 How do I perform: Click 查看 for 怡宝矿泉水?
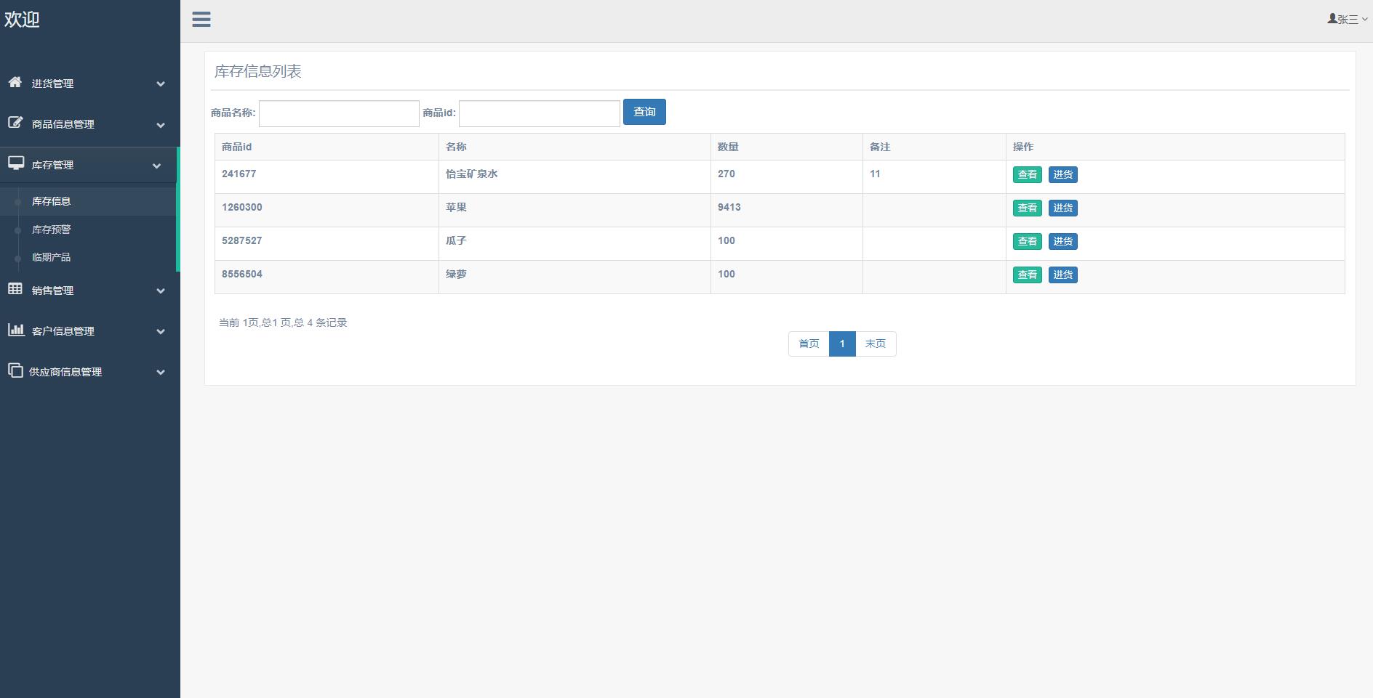[x=1028, y=174]
